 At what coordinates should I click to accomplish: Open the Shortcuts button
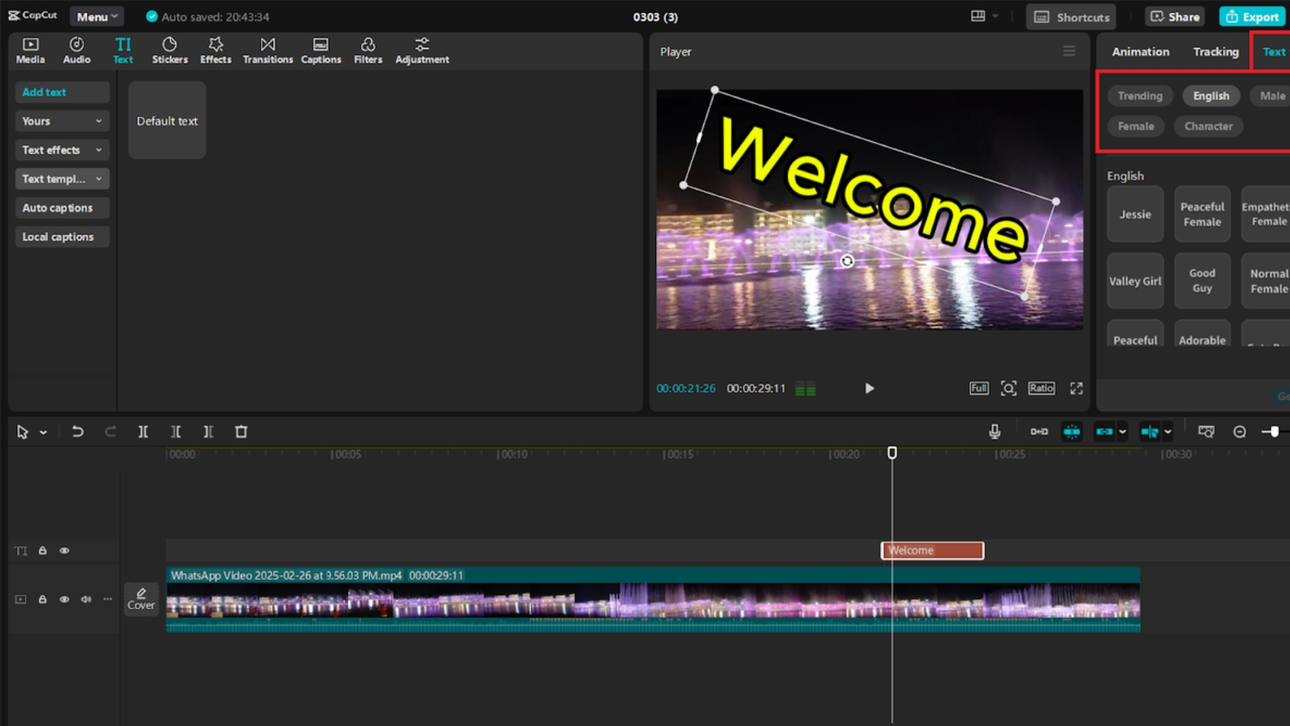(1071, 16)
